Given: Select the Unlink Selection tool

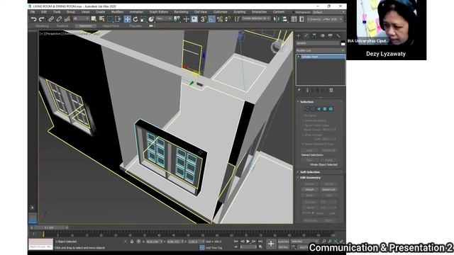Looking at the screenshot, I should tap(59, 19).
